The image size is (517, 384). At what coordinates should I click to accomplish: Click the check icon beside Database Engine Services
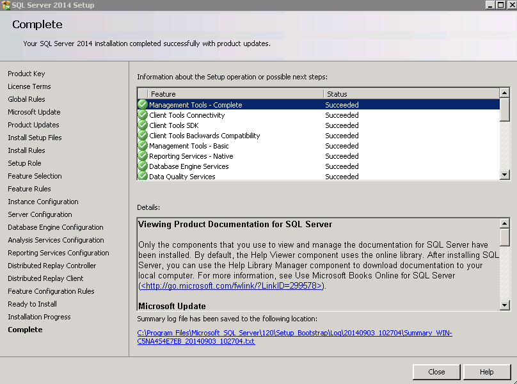[x=143, y=166]
